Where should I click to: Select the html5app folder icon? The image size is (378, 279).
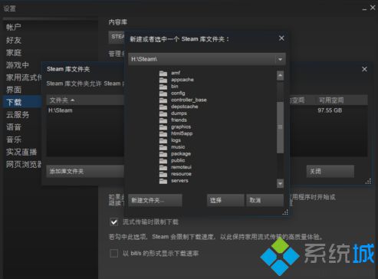pos(163,133)
